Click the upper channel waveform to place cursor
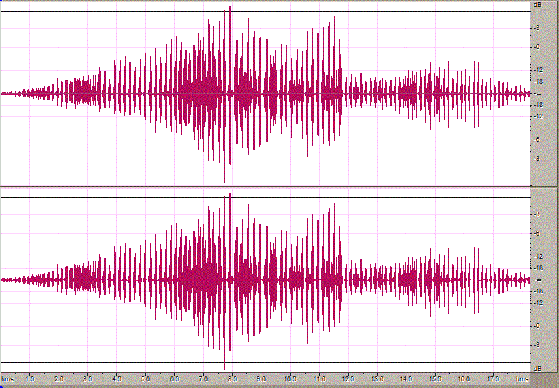Image resolution: width=559 pixels, height=388 pixels. (266, 93)
